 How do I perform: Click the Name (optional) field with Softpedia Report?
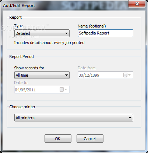tap(106, 33)
